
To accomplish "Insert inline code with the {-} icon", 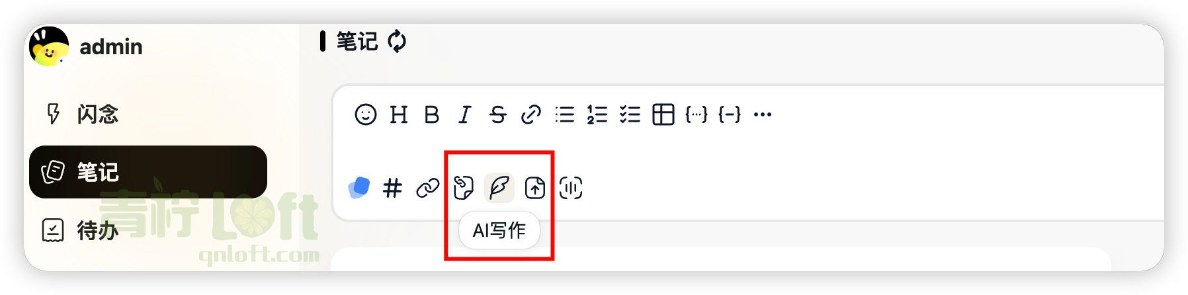I will (x=730, y=114).
